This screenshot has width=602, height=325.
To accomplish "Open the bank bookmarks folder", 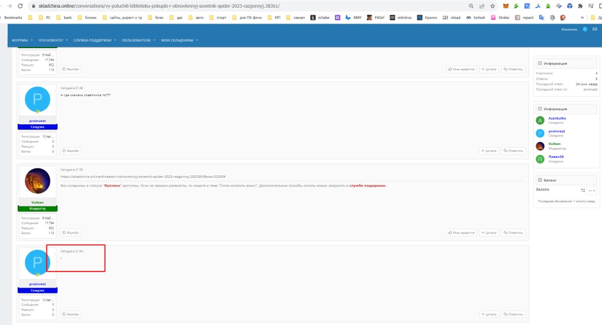I will click(64, 18).
